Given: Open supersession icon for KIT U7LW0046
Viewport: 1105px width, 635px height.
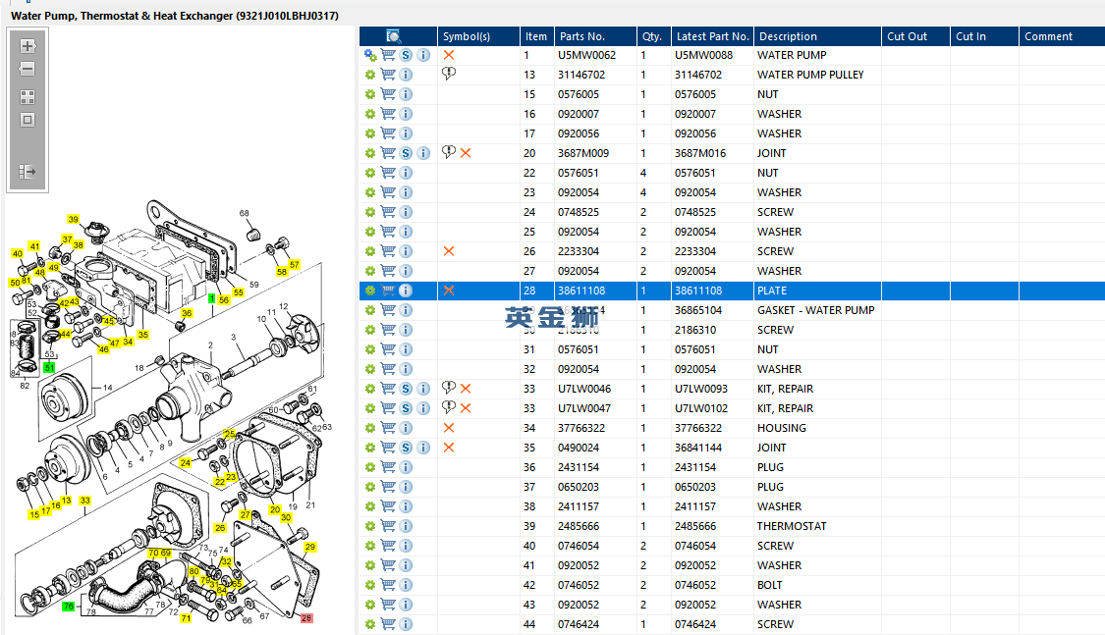Looking at the screenshot, I should (406, 389).
